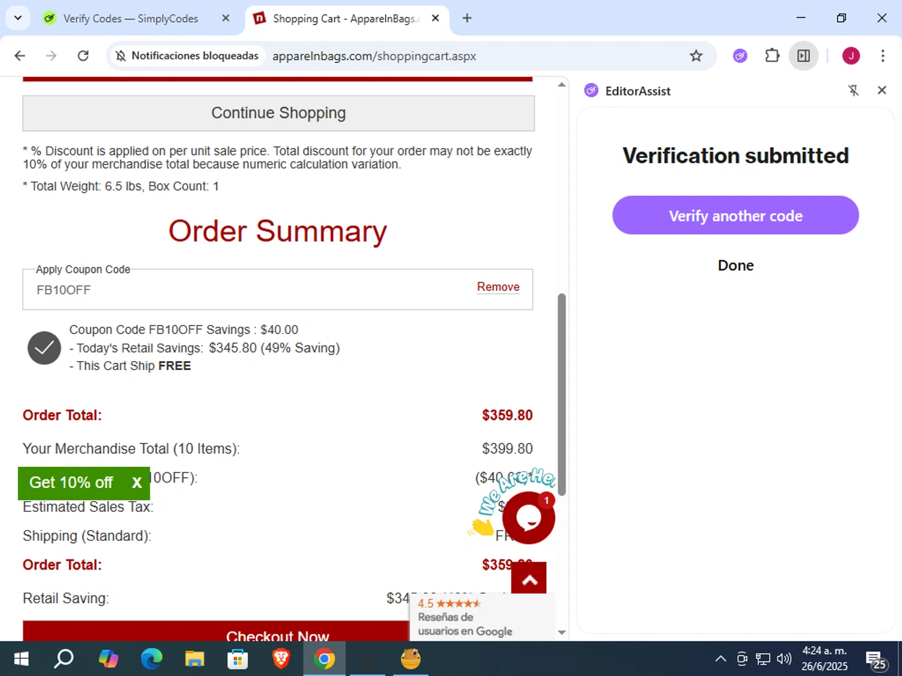Viewport: 902px width, 676px height.
Task: Unpin the EditorAssist side panel
Action: tap(853, 91)
